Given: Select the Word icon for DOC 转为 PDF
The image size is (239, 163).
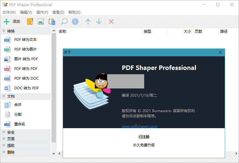Looking at the screenshot, I should [x=7, y=88].
